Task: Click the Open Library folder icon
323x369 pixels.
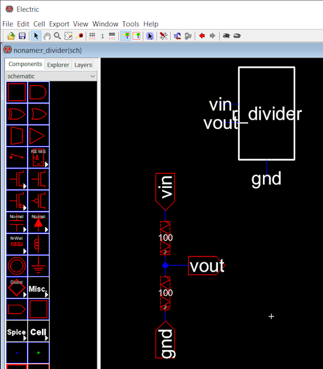Action: click(11, 36)
